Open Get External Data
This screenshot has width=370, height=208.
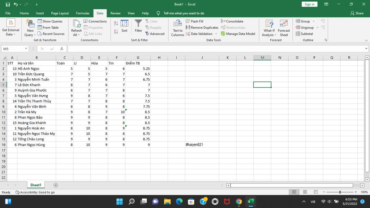click(10, 27)
